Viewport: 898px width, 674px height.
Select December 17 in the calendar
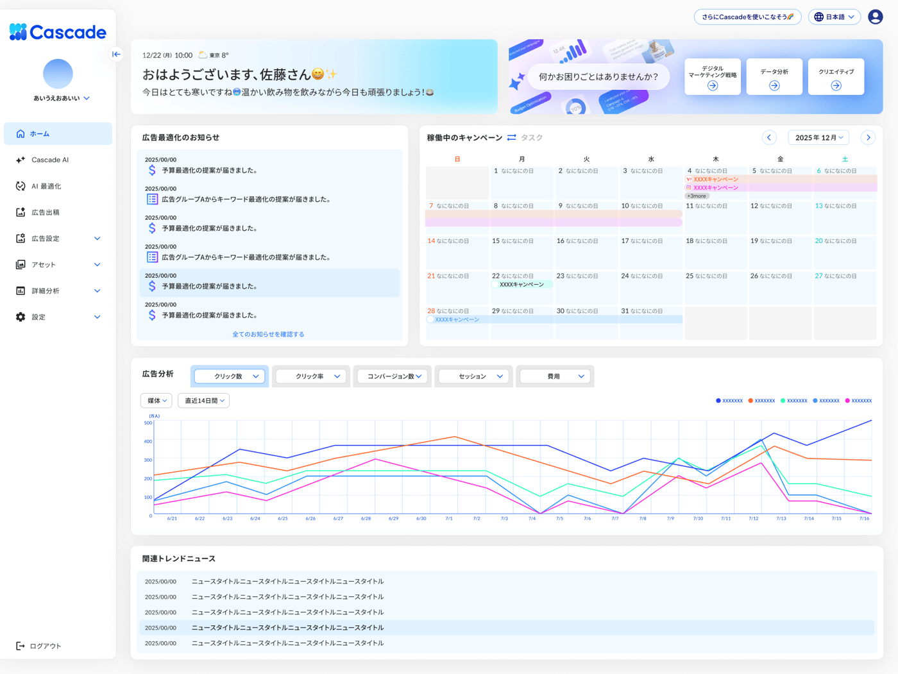coord(651,253)
